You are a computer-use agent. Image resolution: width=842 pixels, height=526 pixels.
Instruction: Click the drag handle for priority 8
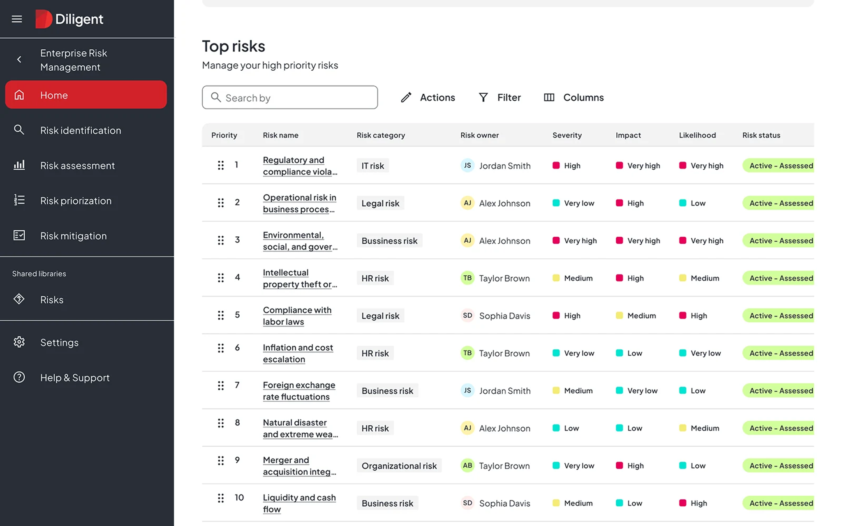[x=221, y=423]
